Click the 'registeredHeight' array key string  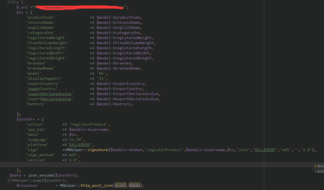(46, 58)
